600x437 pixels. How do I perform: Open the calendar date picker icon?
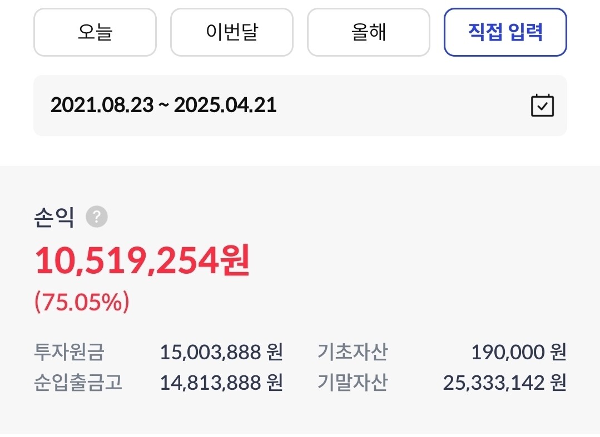542,105
